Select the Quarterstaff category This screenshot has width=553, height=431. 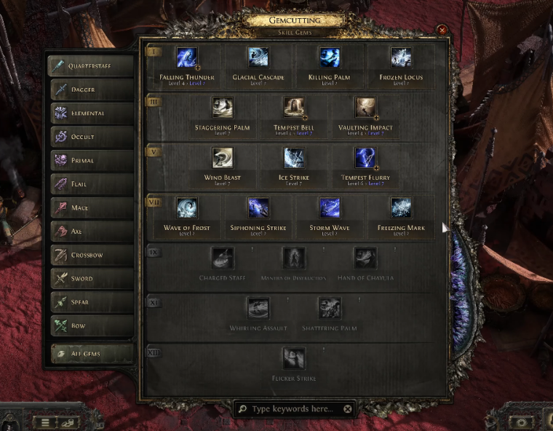tap(91, 66)
